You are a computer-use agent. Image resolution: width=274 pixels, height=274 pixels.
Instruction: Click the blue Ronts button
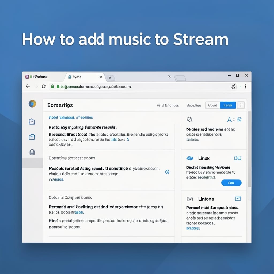[x=228, y=105]
